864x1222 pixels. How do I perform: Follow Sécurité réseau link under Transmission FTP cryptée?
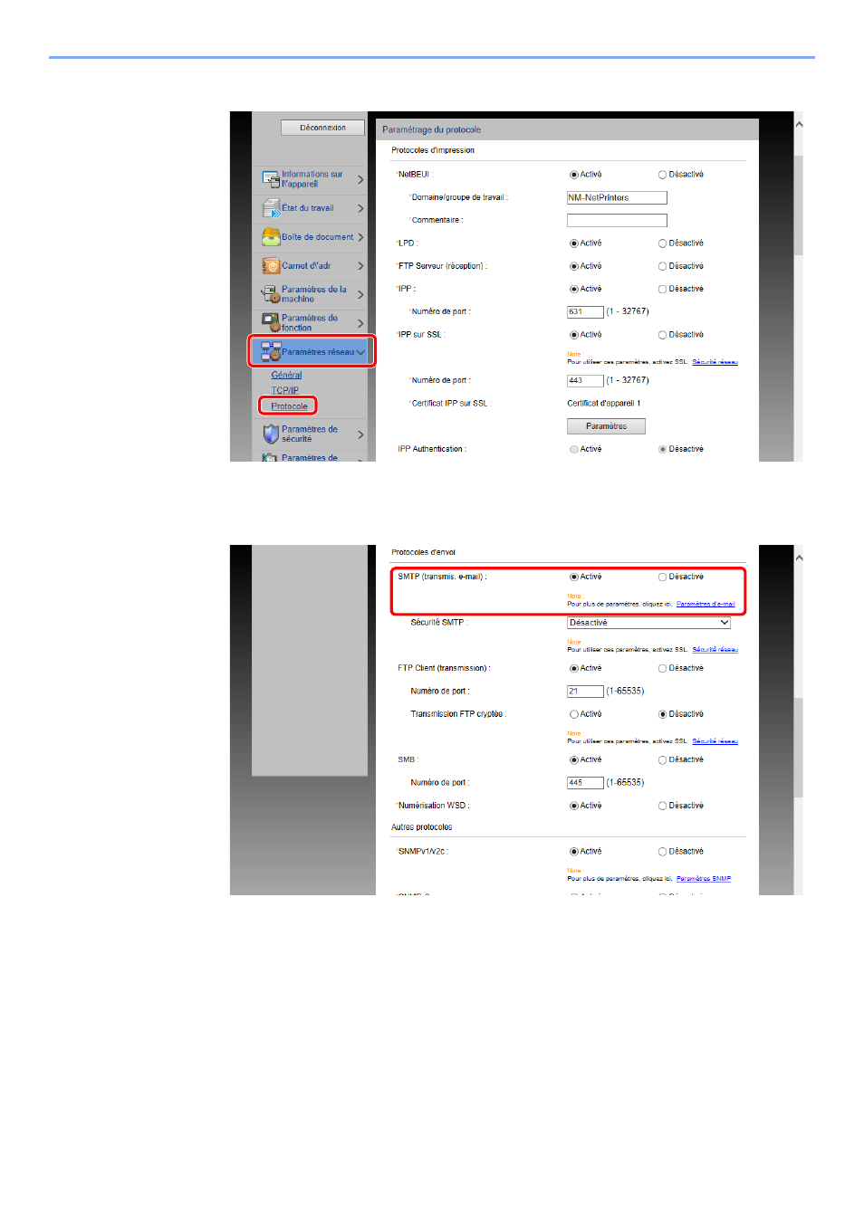(715, 740)
